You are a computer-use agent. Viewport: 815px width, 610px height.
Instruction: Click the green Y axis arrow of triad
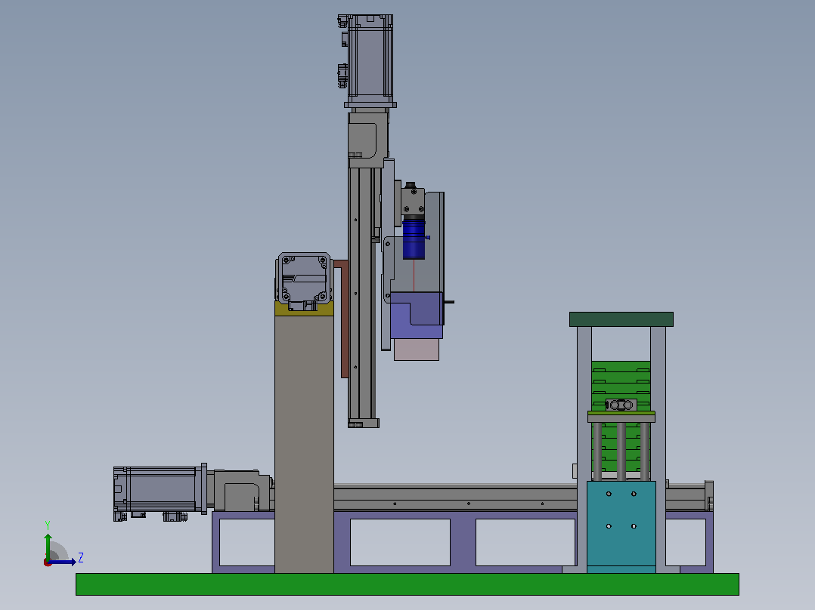pos(48,546)
